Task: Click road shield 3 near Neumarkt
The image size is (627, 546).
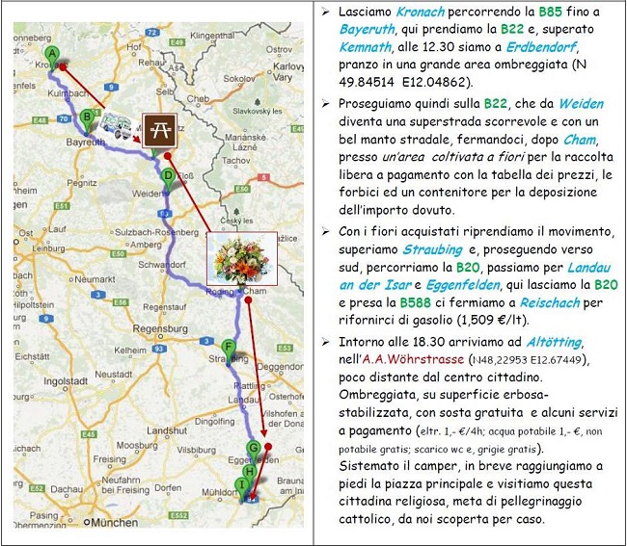Action: click(x=98, y=295)
